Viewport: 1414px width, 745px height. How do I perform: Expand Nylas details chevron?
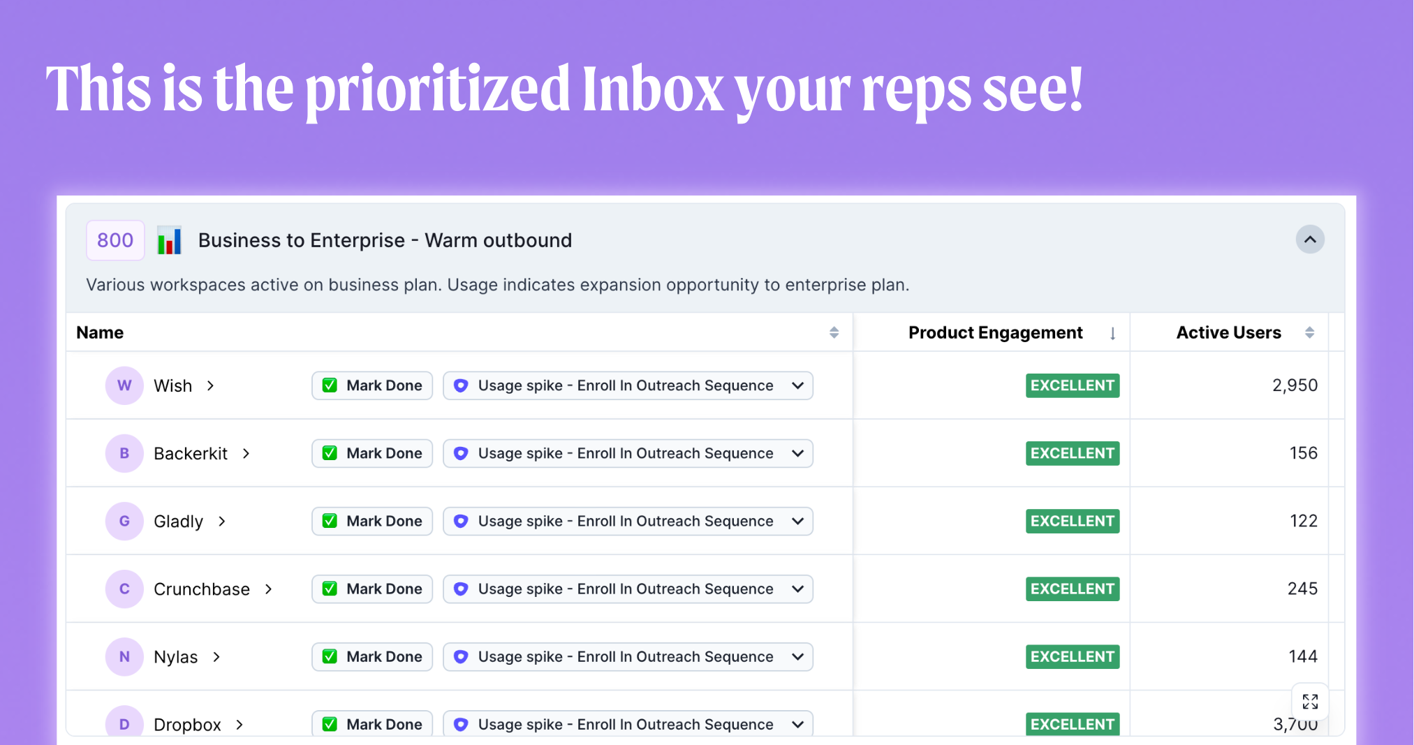click(x=216, y=656)
